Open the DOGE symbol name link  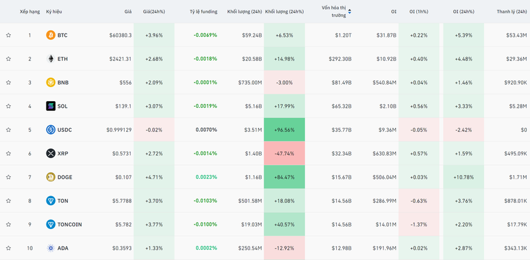click(x=65, y=177)
